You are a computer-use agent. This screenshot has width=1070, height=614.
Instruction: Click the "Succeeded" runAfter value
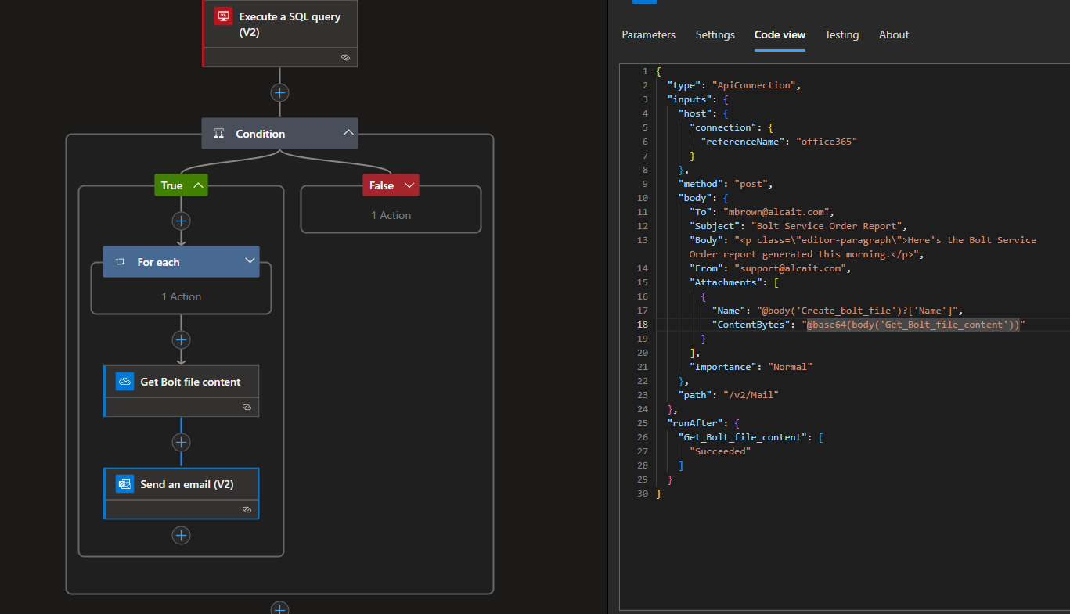pos(720,451)
